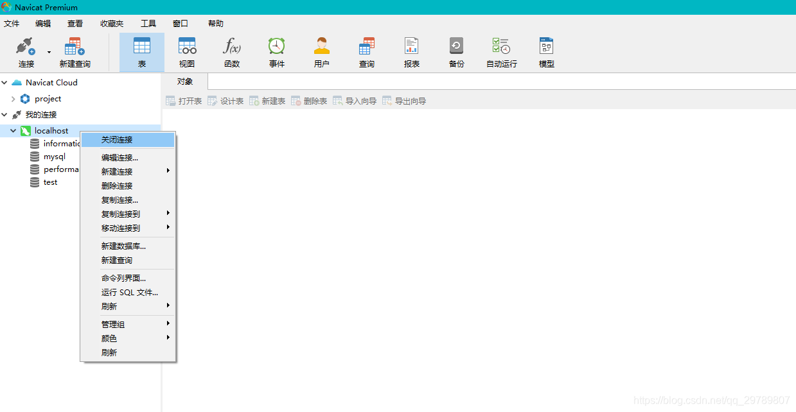The image size is (796, 412).
Task: Click the mysql database cylinder icon
Action: [35, 157]
